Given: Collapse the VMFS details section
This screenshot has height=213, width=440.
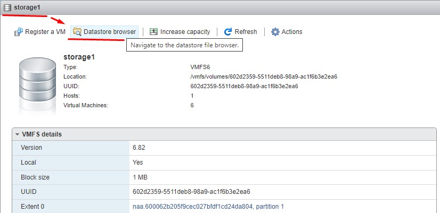Looking at the screenshot, I should [x=17, y=134].
